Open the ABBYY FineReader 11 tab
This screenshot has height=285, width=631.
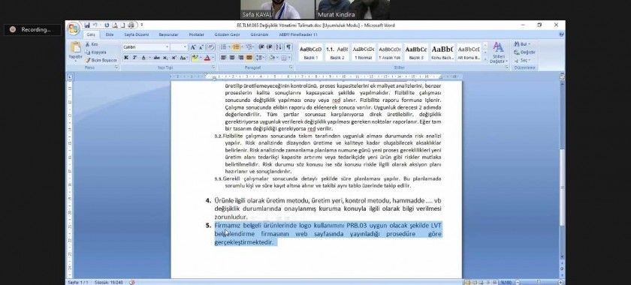[x=298, y=35]
